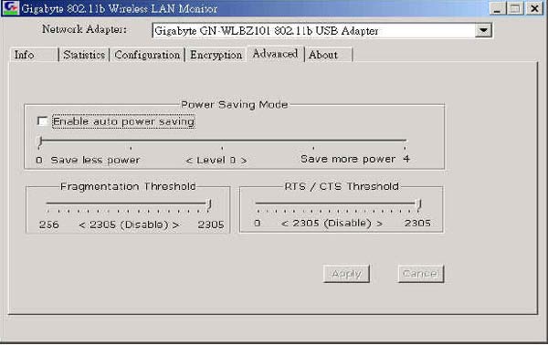View the About tab
Image resolution: width=548 pixels, height=345 pixels.
329,55
